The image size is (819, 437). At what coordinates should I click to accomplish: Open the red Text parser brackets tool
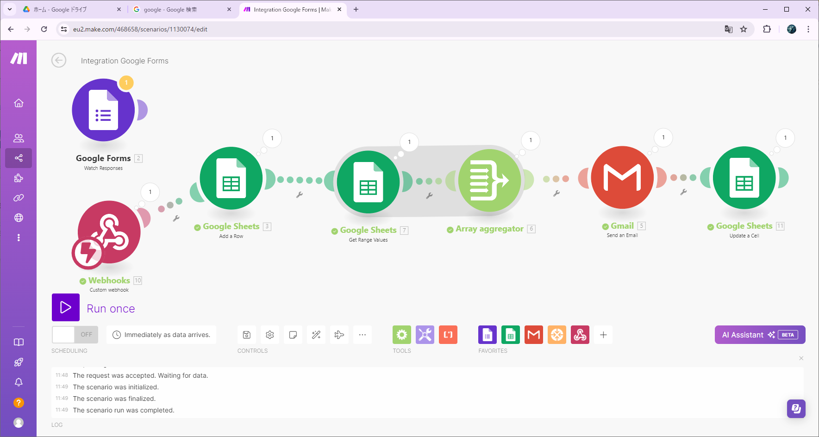point(448,335)
